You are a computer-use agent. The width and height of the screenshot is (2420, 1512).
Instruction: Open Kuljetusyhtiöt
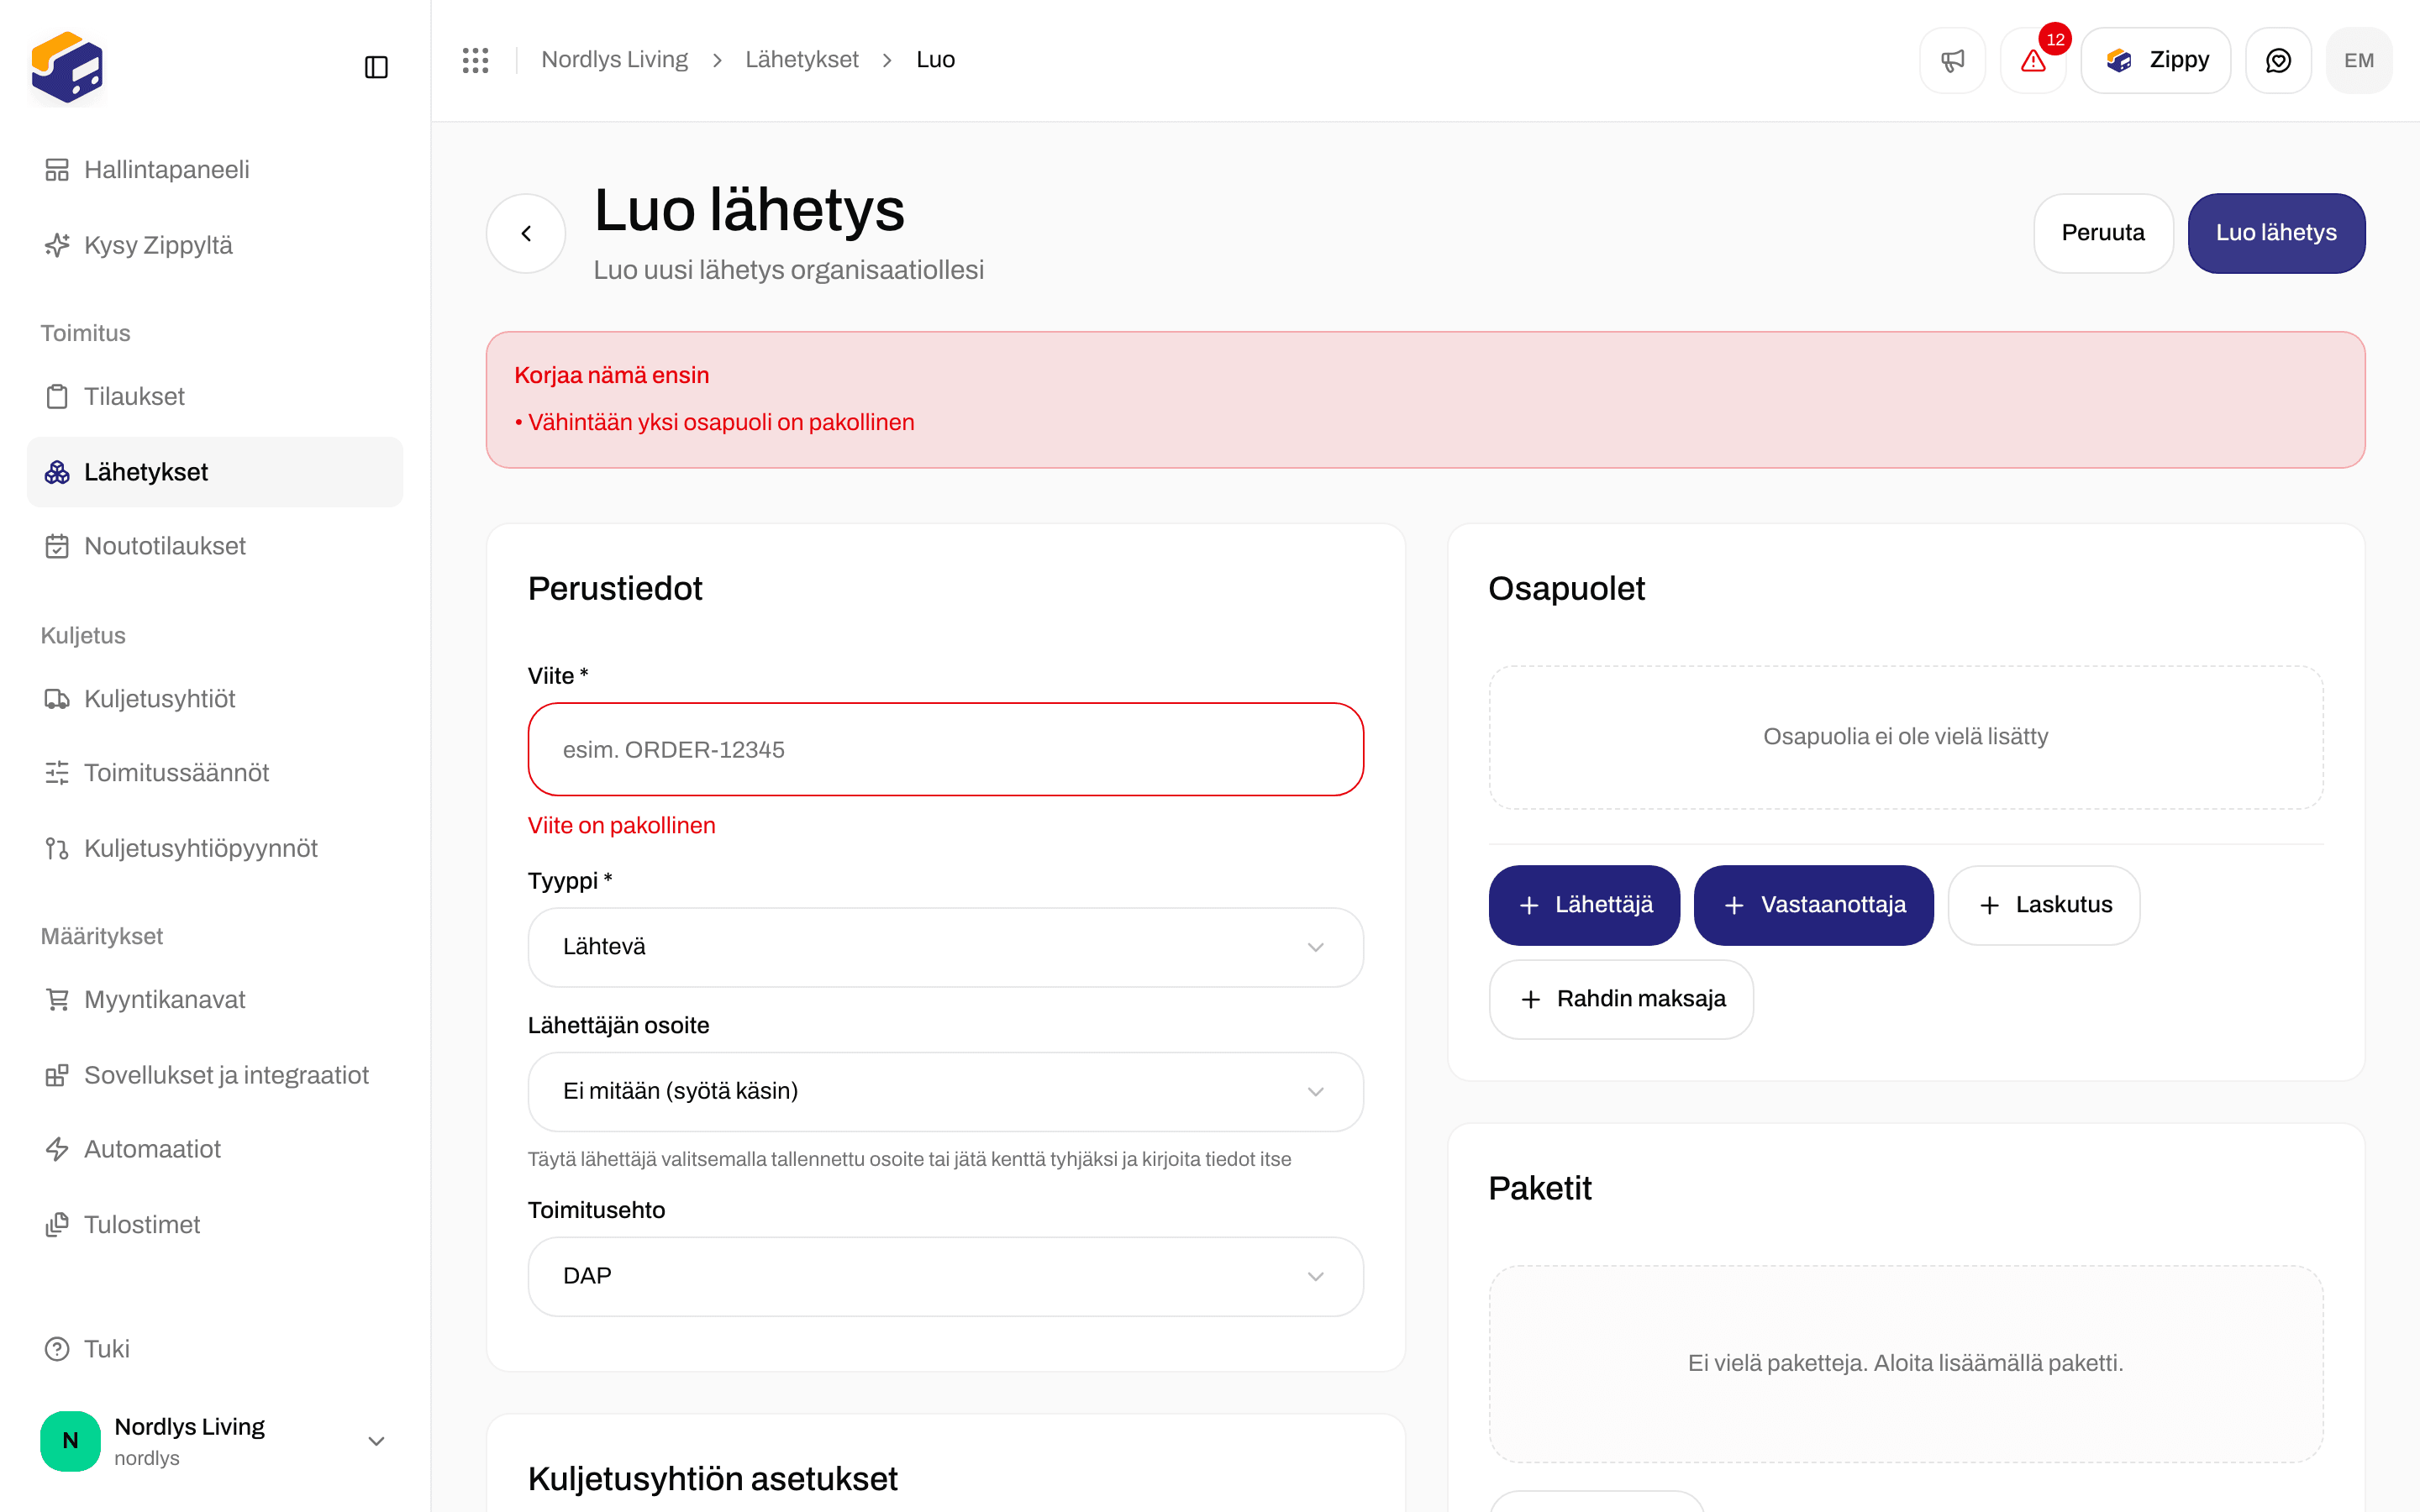pyautogui.click(x=215, y=698)
